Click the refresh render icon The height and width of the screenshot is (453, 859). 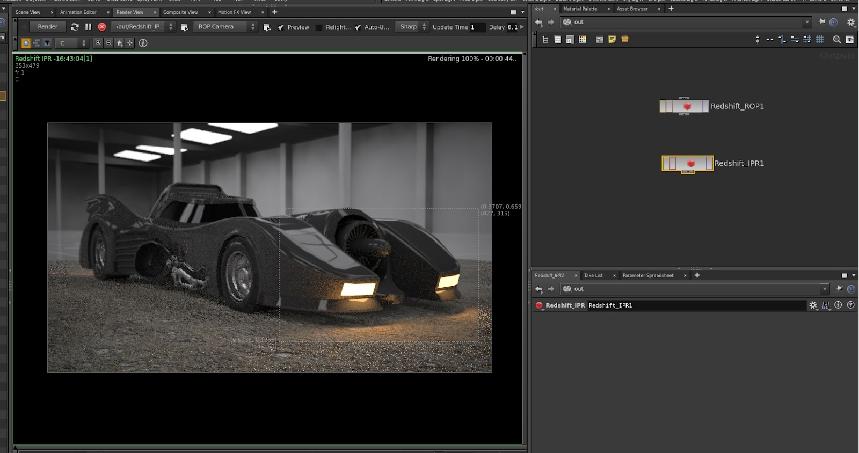(75, 27)
